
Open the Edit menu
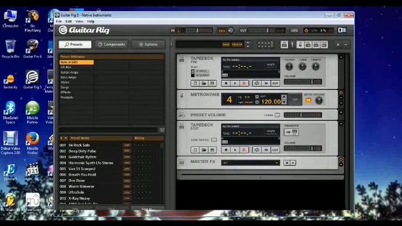[68, 21]
